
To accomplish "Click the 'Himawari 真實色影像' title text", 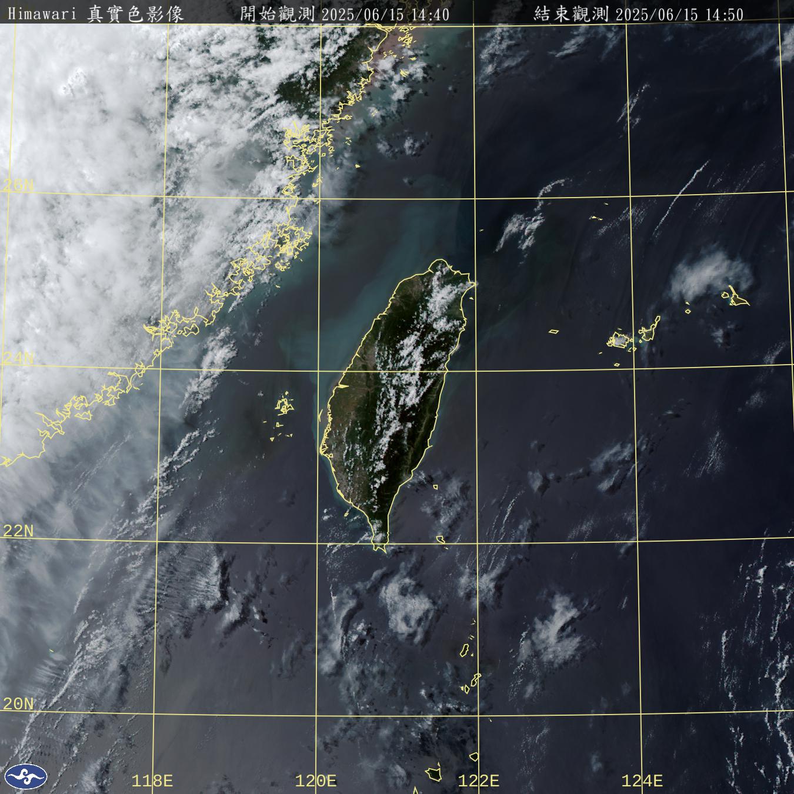I will pos(95,14).
